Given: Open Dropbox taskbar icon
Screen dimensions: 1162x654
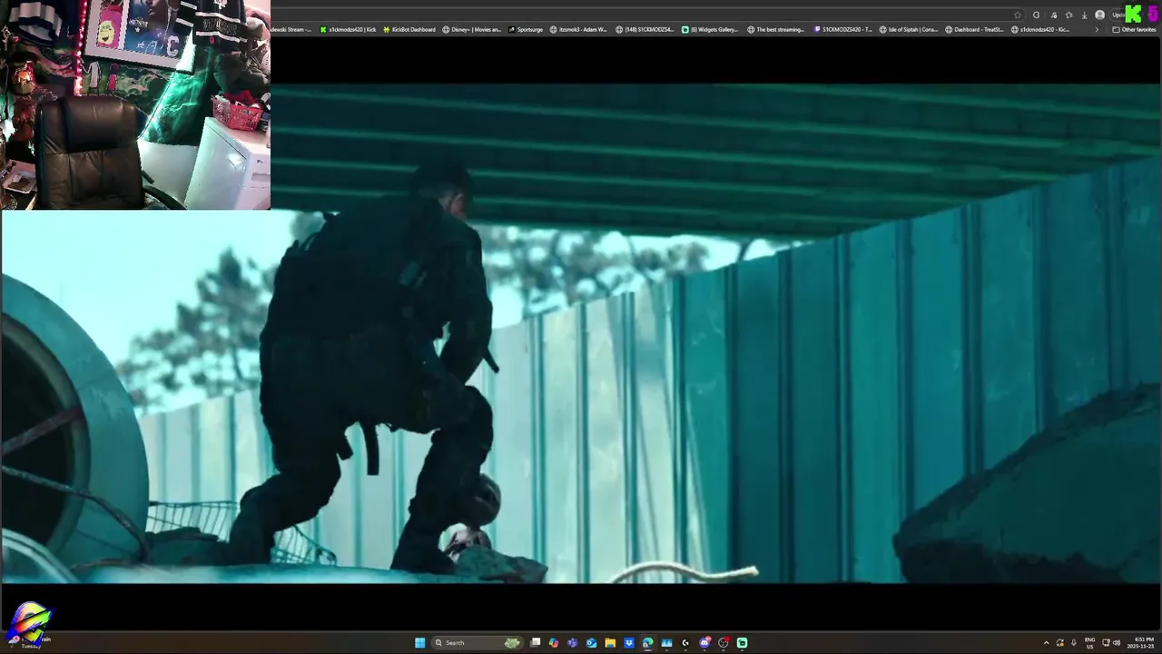Looking at the screenshot, I should (x=629, y=643).
